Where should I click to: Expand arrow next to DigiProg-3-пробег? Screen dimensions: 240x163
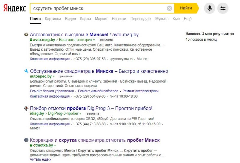click(x=80, y=114)
